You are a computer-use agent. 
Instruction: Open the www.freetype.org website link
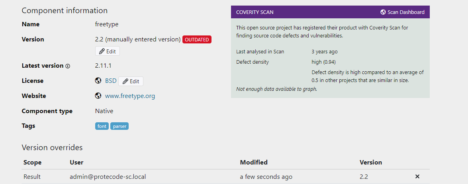click(130, 96)
